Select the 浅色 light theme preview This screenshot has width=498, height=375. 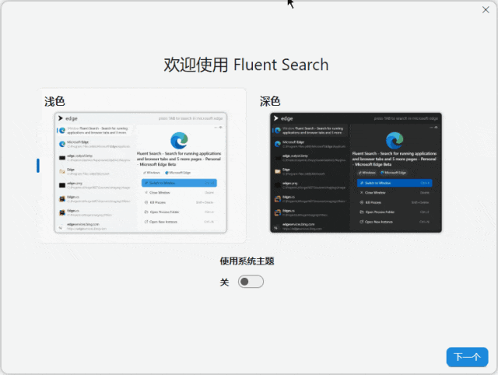[140, 173]
